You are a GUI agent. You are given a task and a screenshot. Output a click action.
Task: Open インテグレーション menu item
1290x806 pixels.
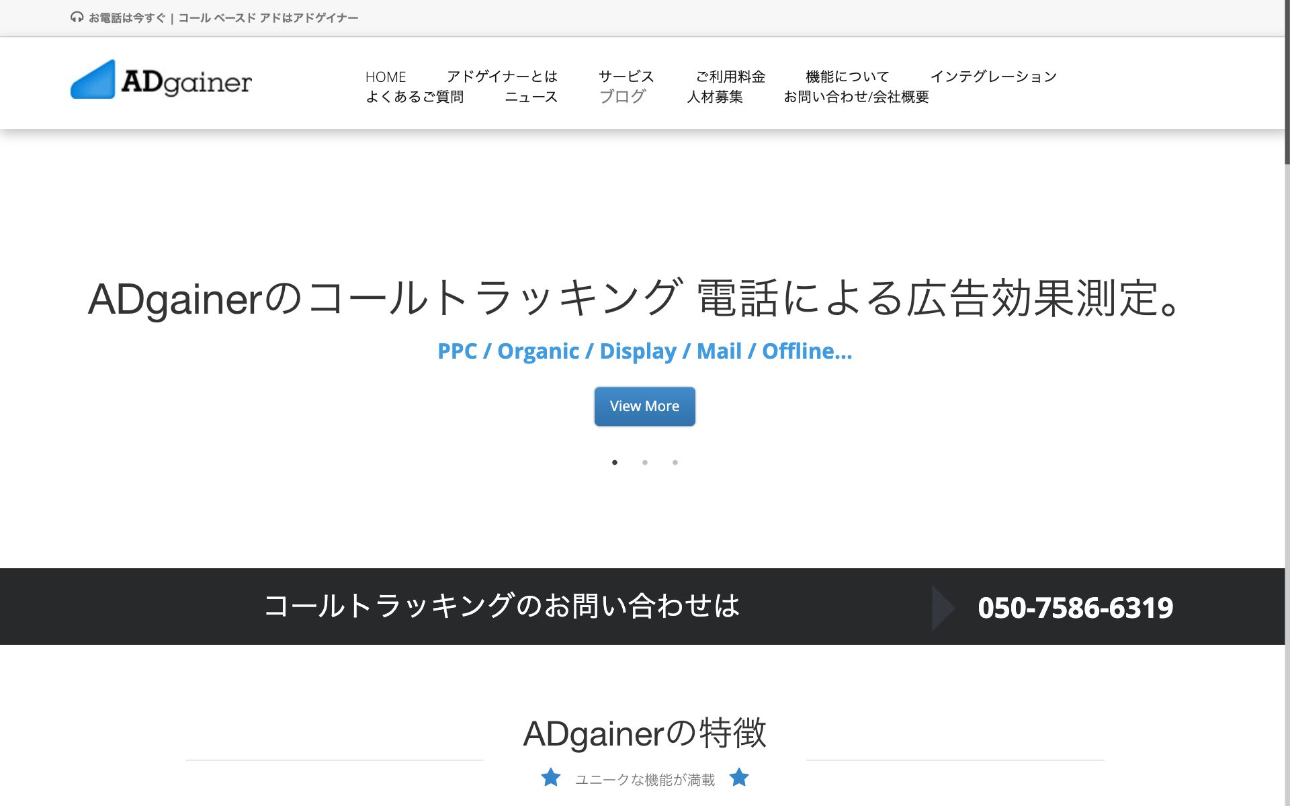point(993,77)
